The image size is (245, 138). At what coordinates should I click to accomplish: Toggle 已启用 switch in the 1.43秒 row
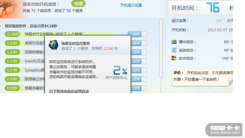(x=139, y=52)
